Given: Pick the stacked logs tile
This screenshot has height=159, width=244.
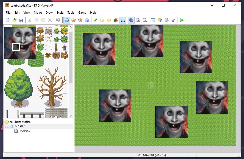Looking at the screenshot, I should pos(64,55).
